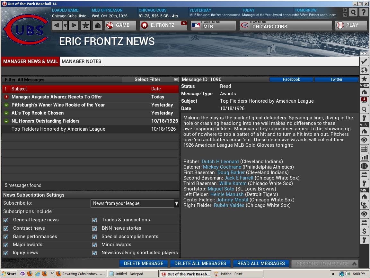Open the Select Filter dropdown
Image resolution: width=370 pixels, height=278 pixels.
[x=150, y=79]
